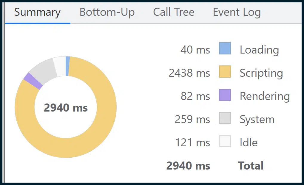Click the 2940 ms text inside the donut
The image size is (304, 185).
[x=66, y=108]
